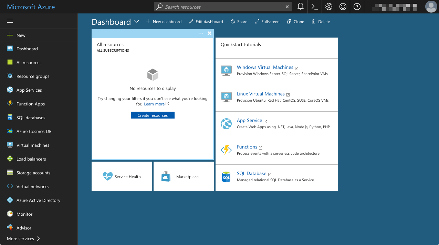Open Help via the question mark icon
The height and width of the screenshot is (245, 439).
point(357,7)
